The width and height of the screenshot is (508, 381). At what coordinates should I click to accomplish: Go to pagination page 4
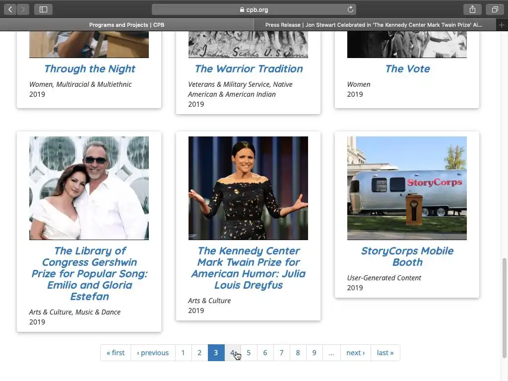(232, 353)
